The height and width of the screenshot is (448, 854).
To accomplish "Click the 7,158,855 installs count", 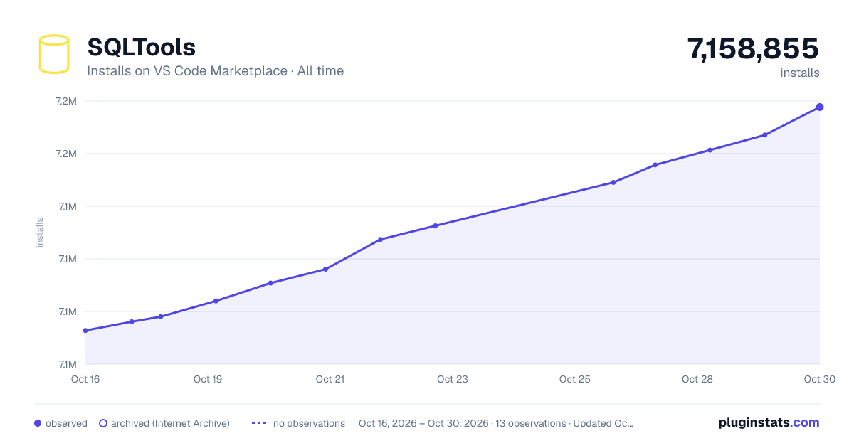I will coord(753,49).
